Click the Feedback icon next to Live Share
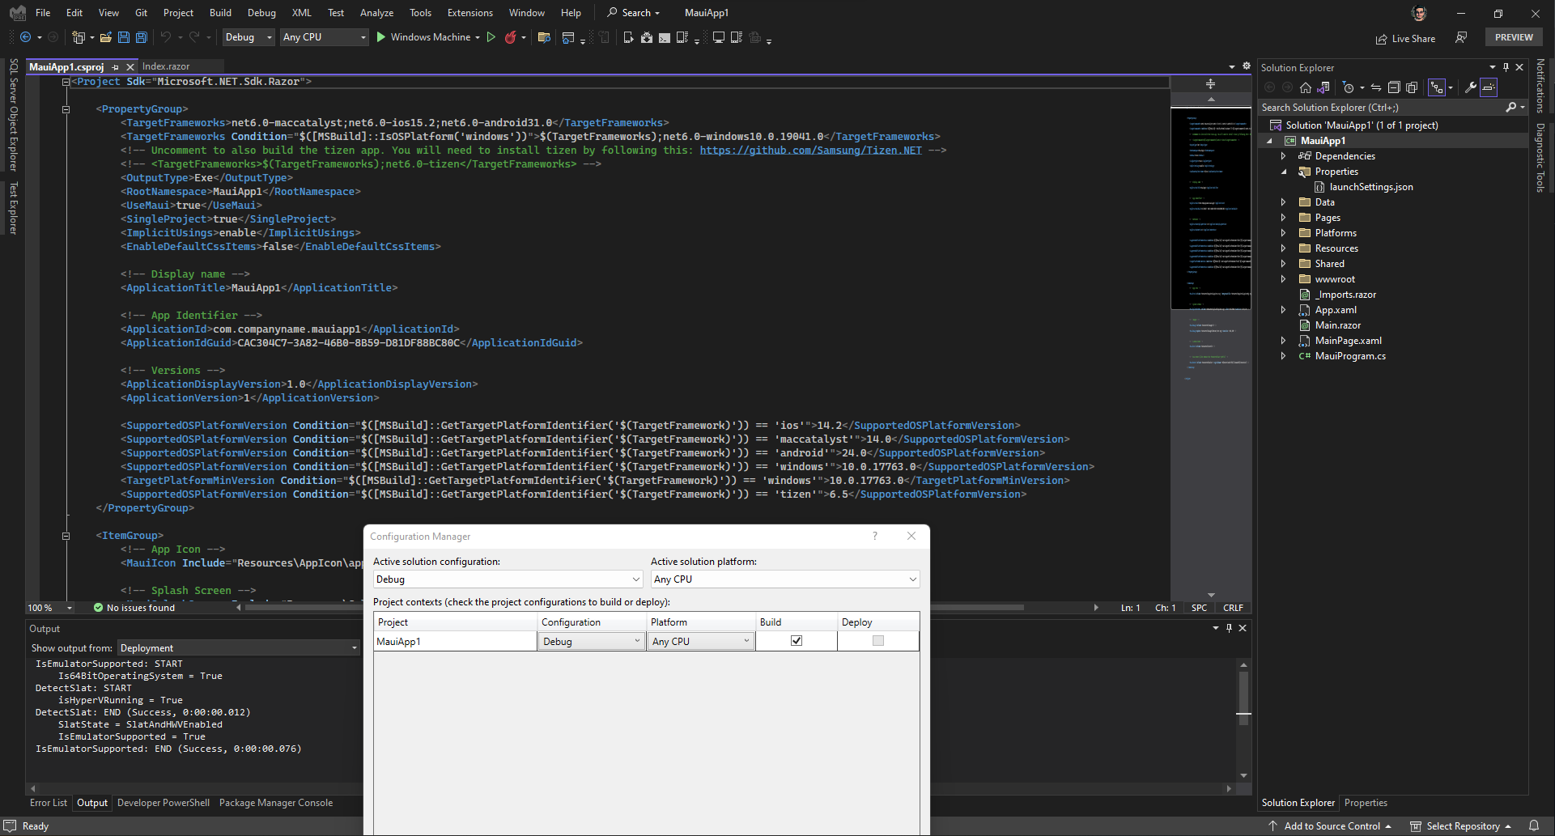Screen dimensions: 1555x836 (x=1461, y=37)
